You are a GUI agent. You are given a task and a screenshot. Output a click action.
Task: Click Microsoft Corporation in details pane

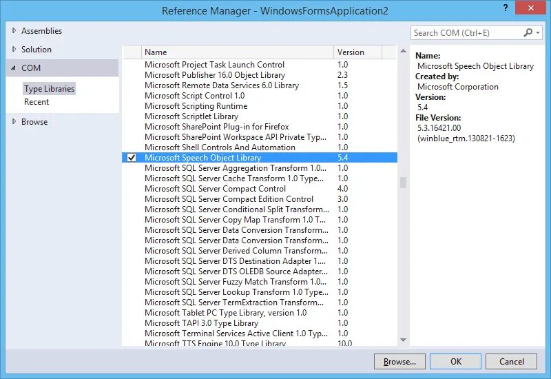click(458, 87)
